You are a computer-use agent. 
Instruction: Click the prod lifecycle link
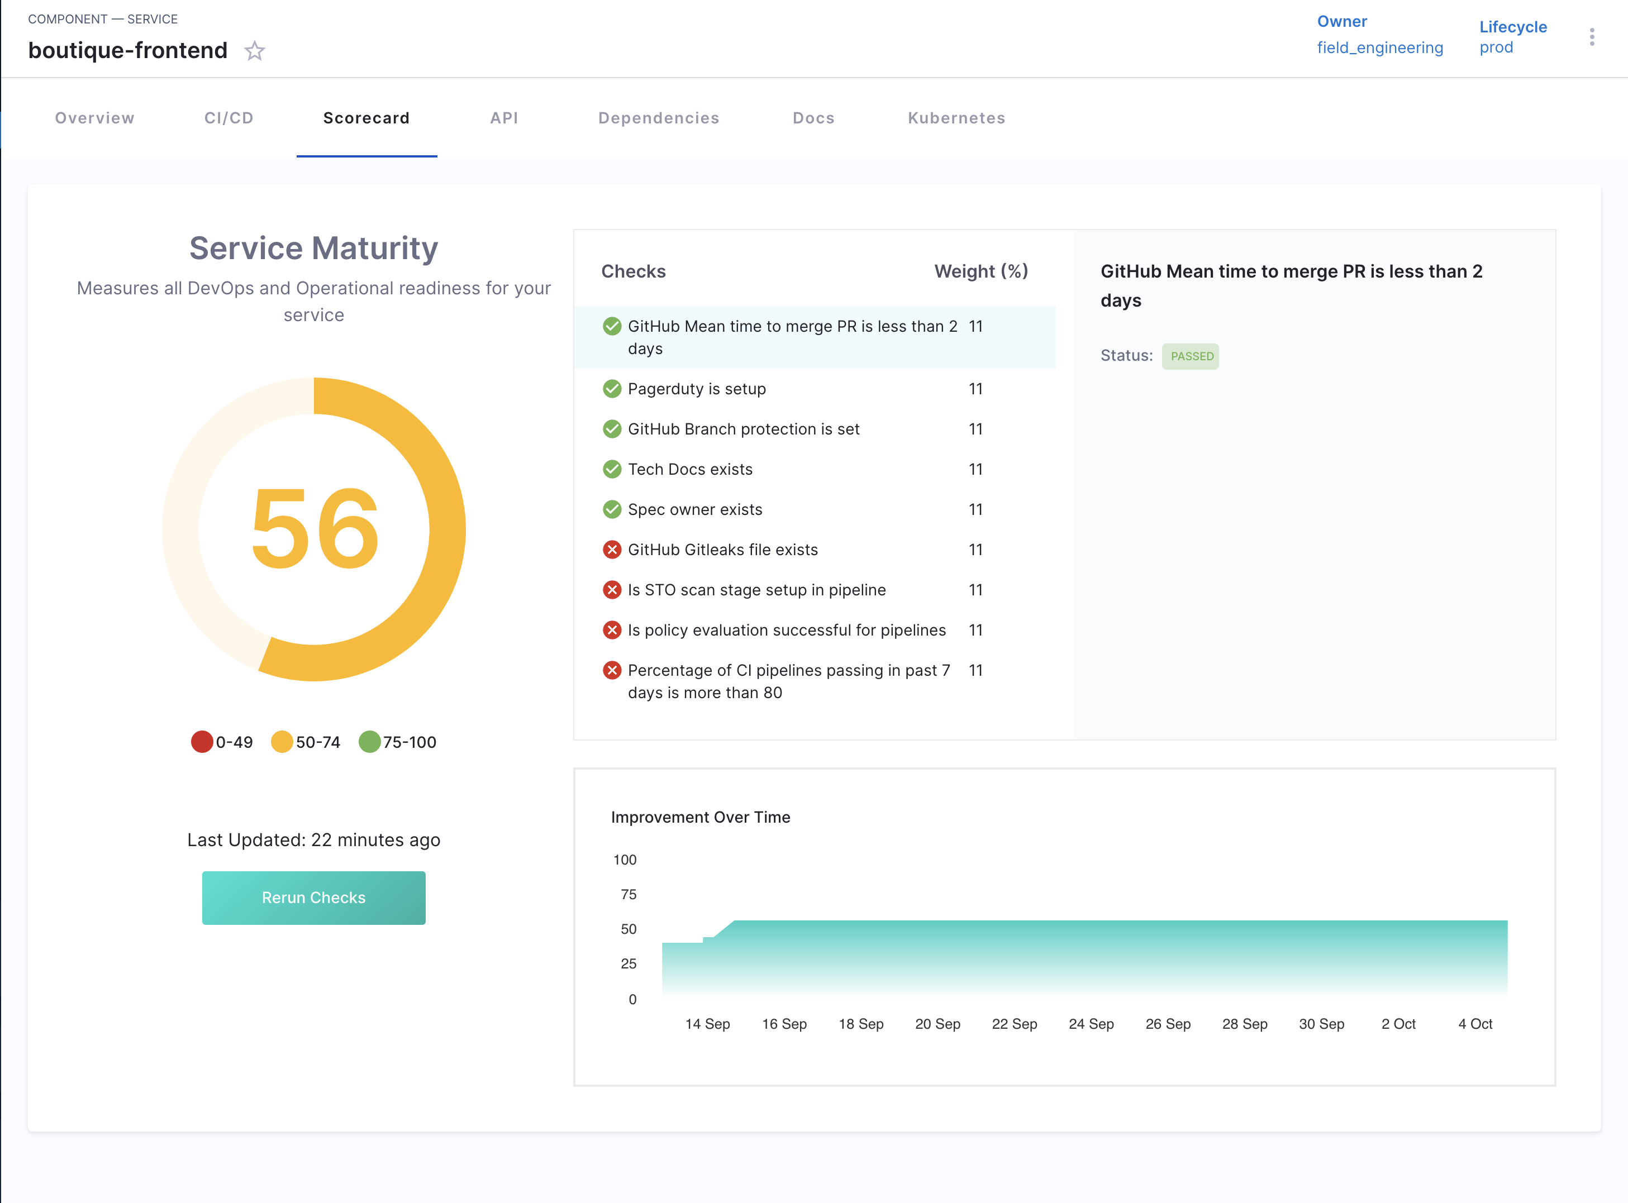1496,47
